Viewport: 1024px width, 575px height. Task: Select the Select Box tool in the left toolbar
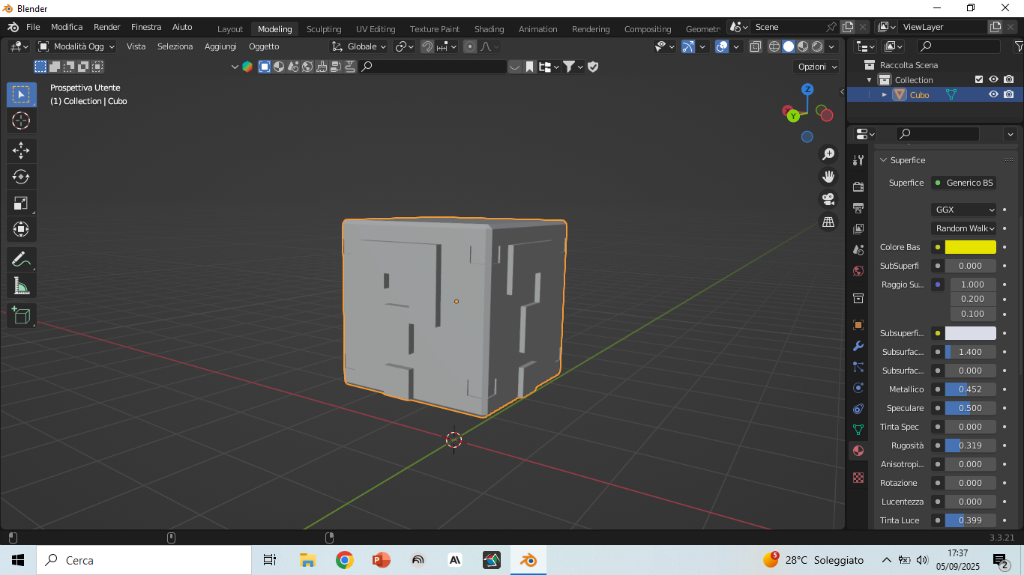pyautogui.click(x=21, y=94)
